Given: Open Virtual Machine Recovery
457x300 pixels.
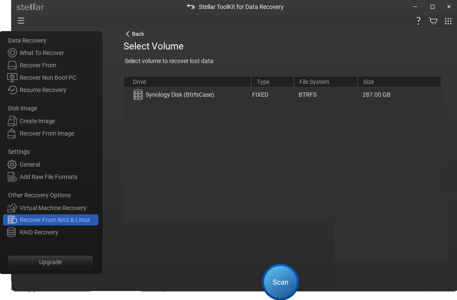Looking at the screenshot, I should pos(53,208).
